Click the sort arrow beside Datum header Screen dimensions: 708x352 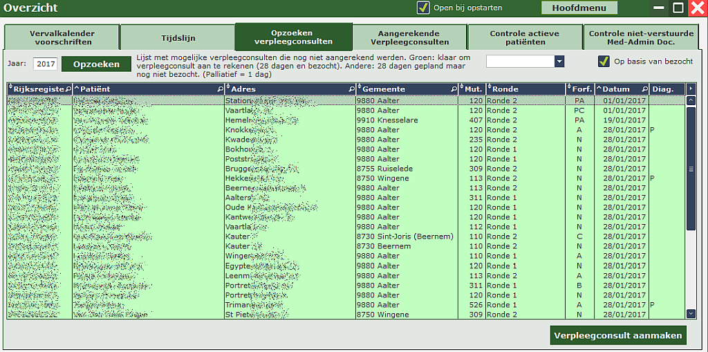[599, 88]
